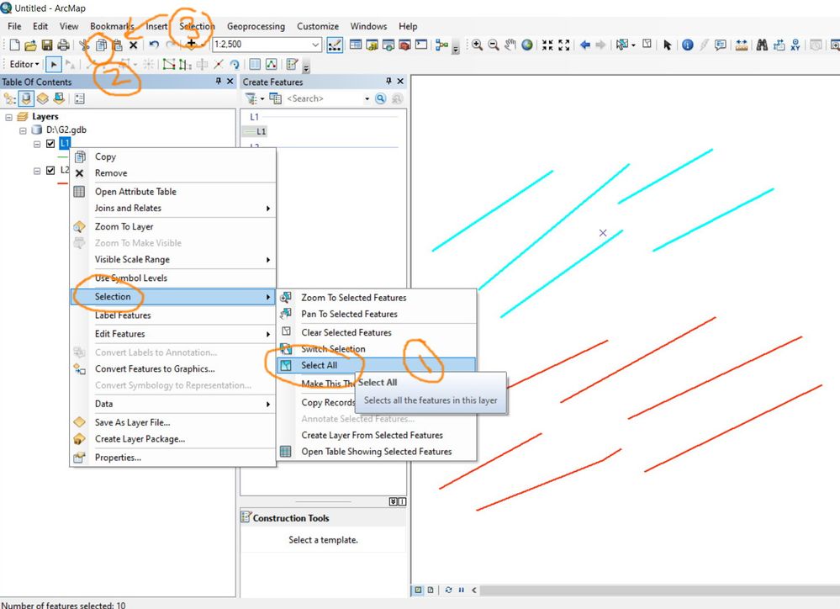The height and width of the screenshot is (609, 840).
Task: Open ModelBuilder window icon
Action: (441, 45)
